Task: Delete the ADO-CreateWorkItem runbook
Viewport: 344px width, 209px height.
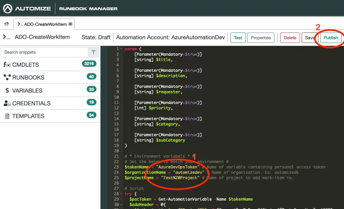Action: tap(290, 38)
